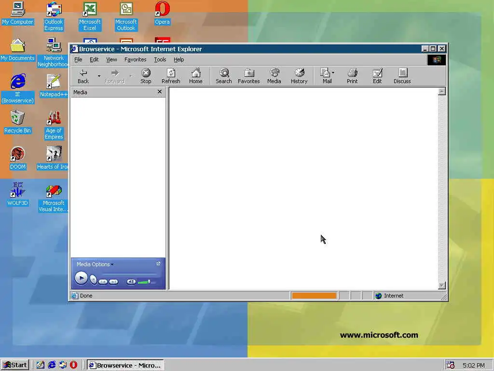Select the My Computer desktop icon

click(17, 13)
